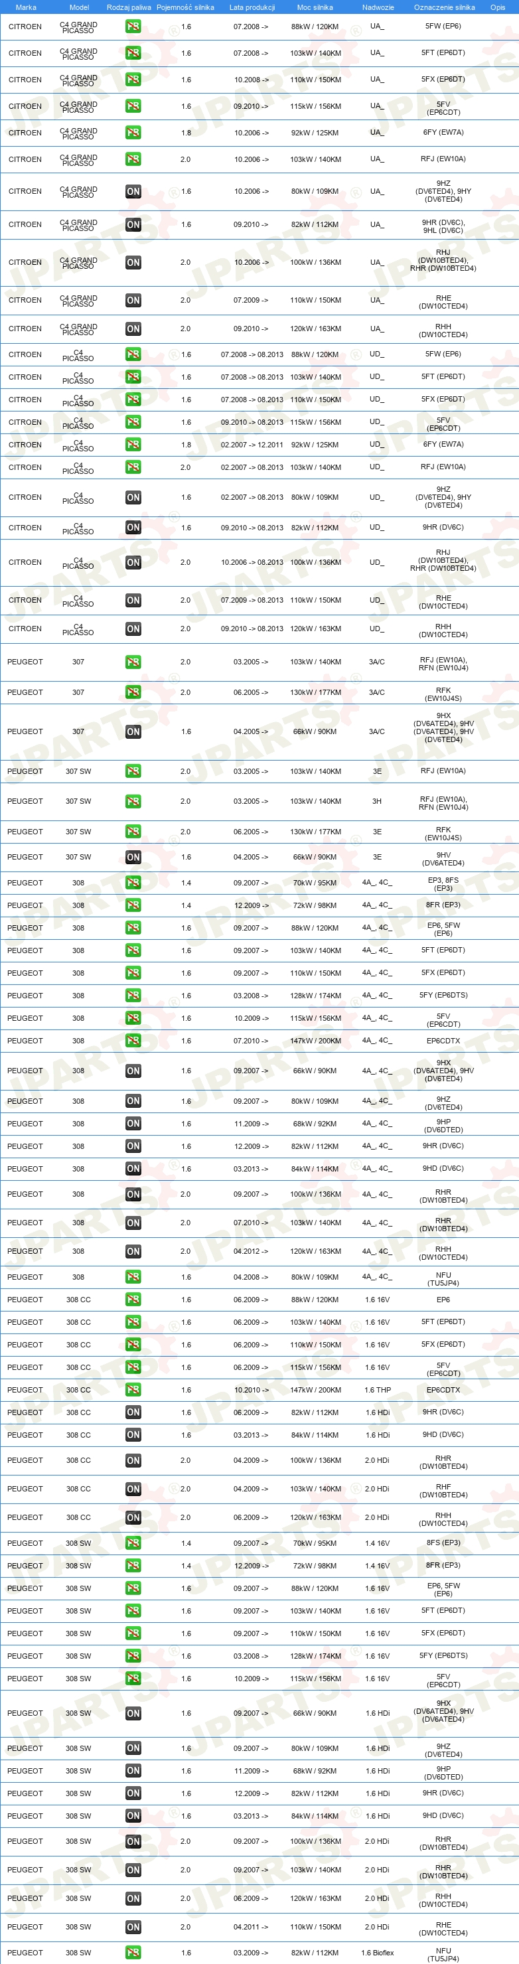This screenshot has height=1964, width=519.
Task: Click the '03.2009 ->' production date cell
Action: tap(251, 1953)
